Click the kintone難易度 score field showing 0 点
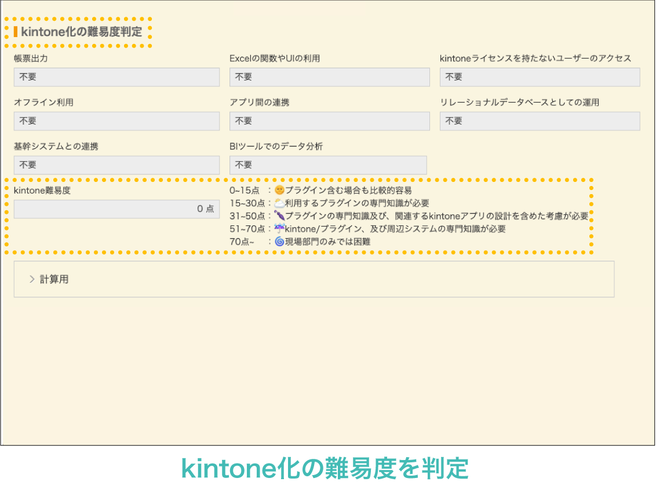Viewport: 656px width, 489px height. click(116, 209)
